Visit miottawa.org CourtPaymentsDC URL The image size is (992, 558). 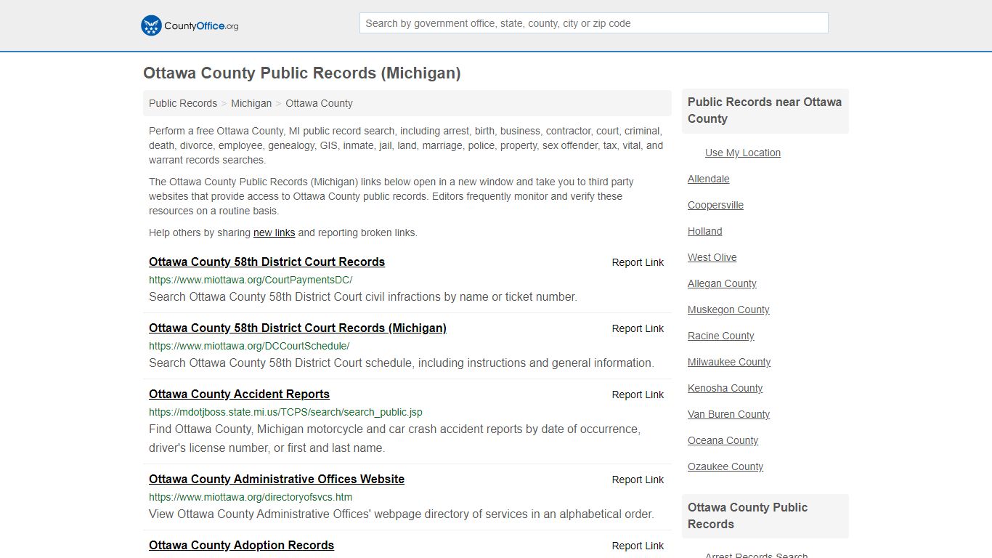251,279
